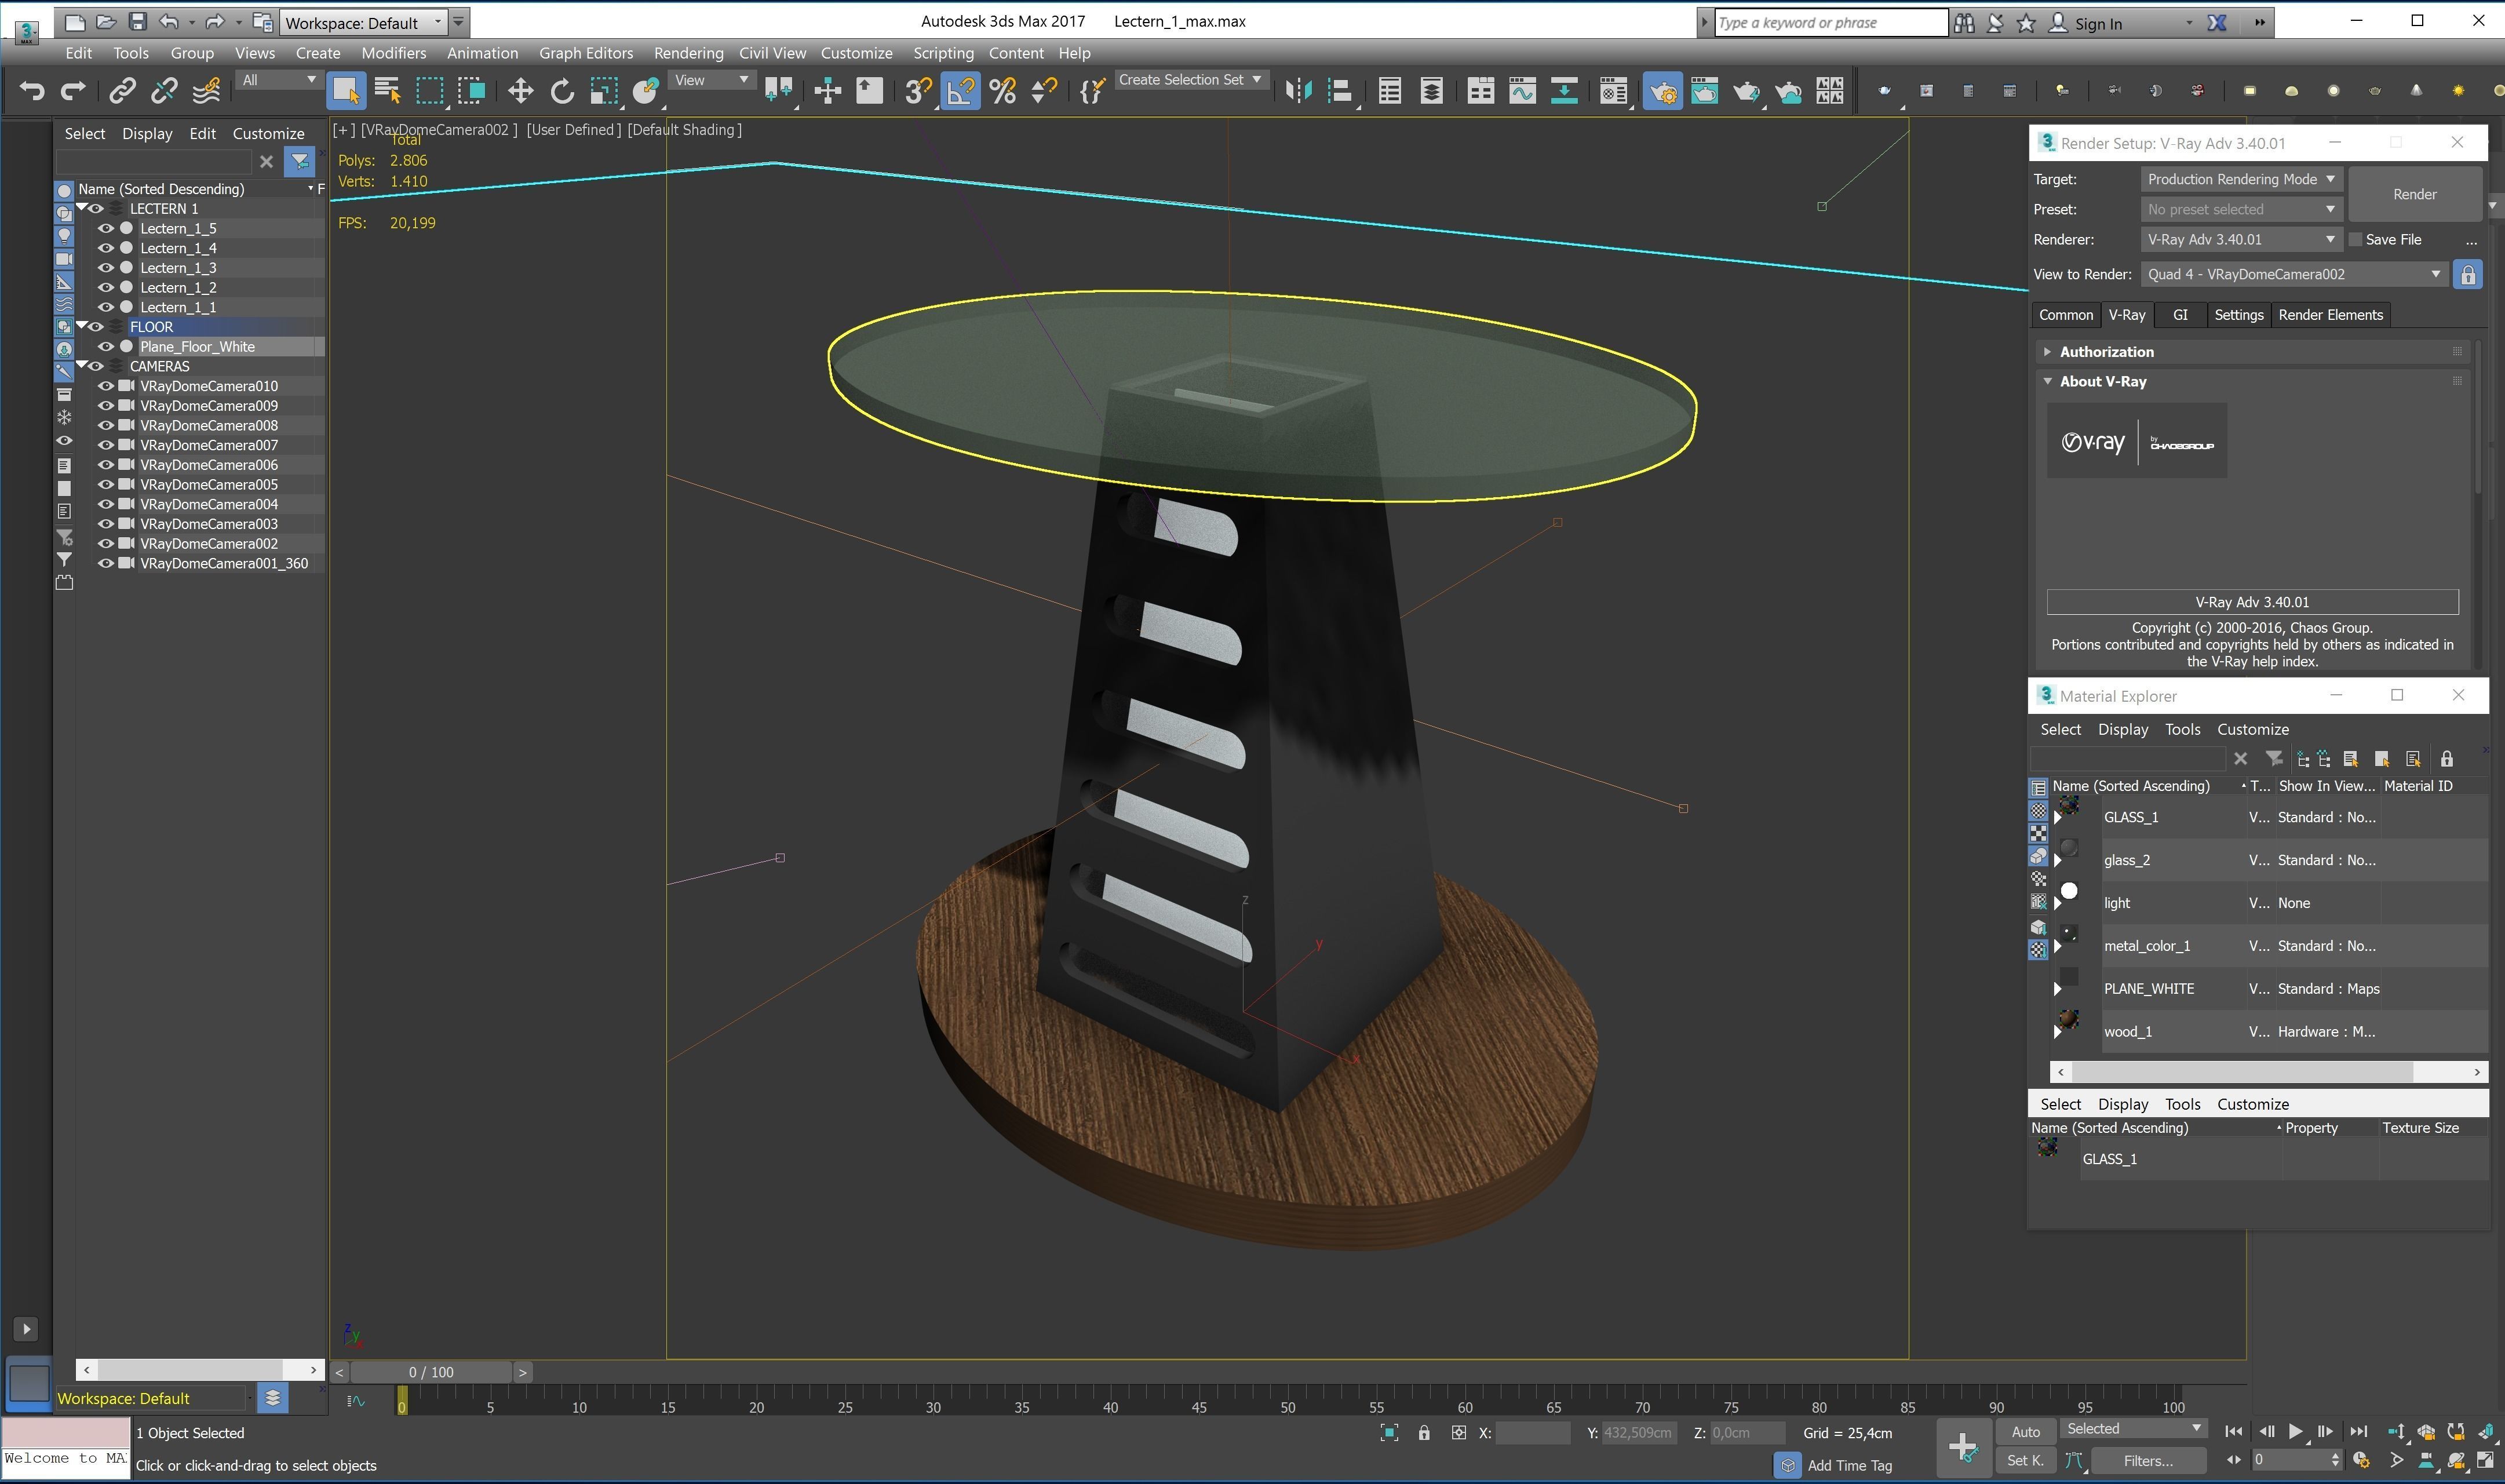Open Select by Name tool
Screen dimensions: 2505x1484
[387, 92]
